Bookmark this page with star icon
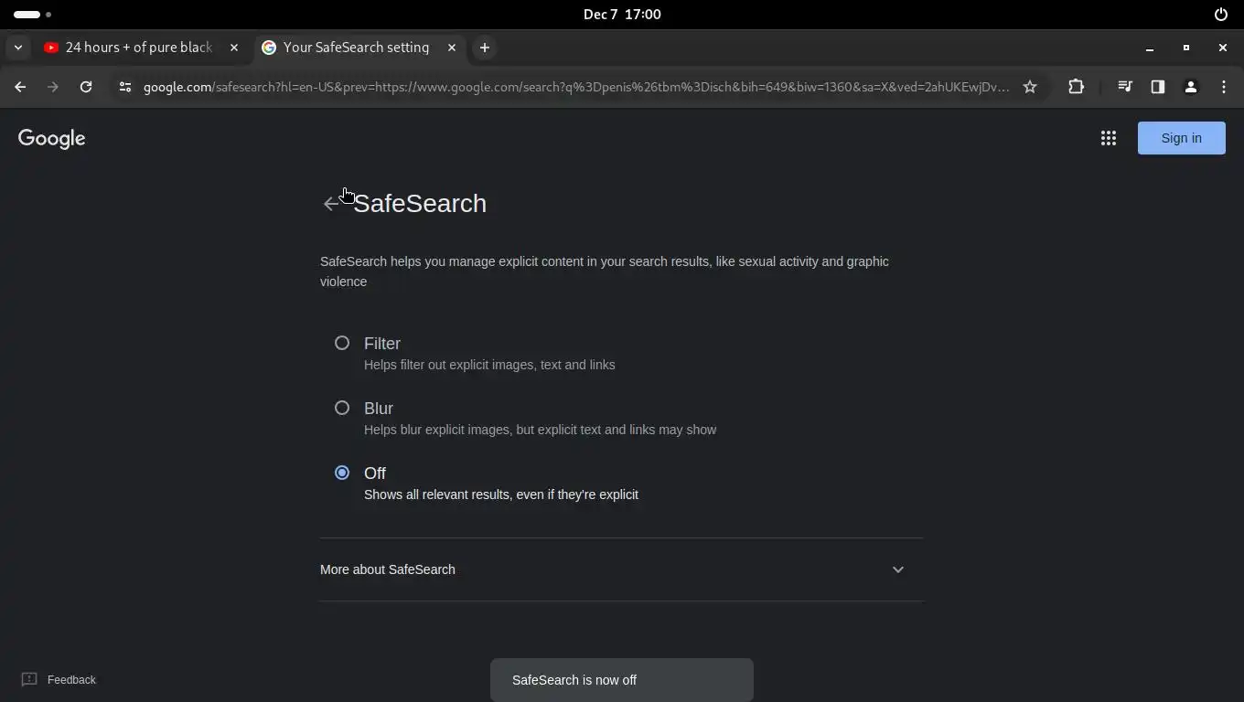This screenshot has width=1244, height=702. tap(1030, 87)
